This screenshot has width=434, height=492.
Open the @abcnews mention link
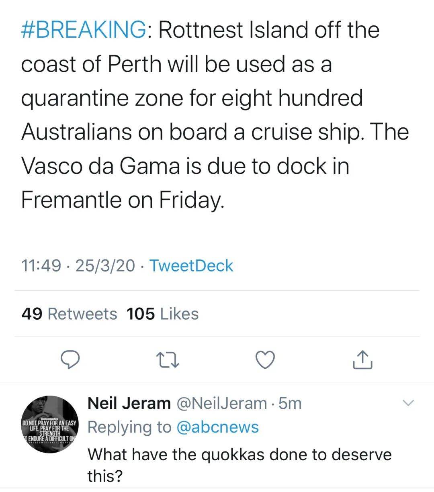[217, 427]
